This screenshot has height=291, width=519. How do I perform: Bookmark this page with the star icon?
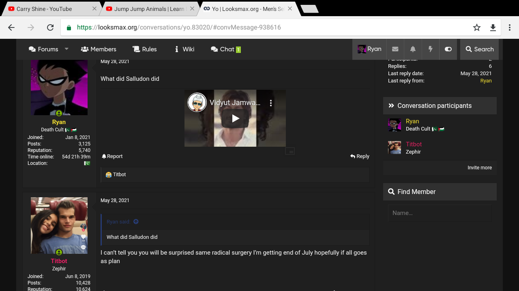477,27
